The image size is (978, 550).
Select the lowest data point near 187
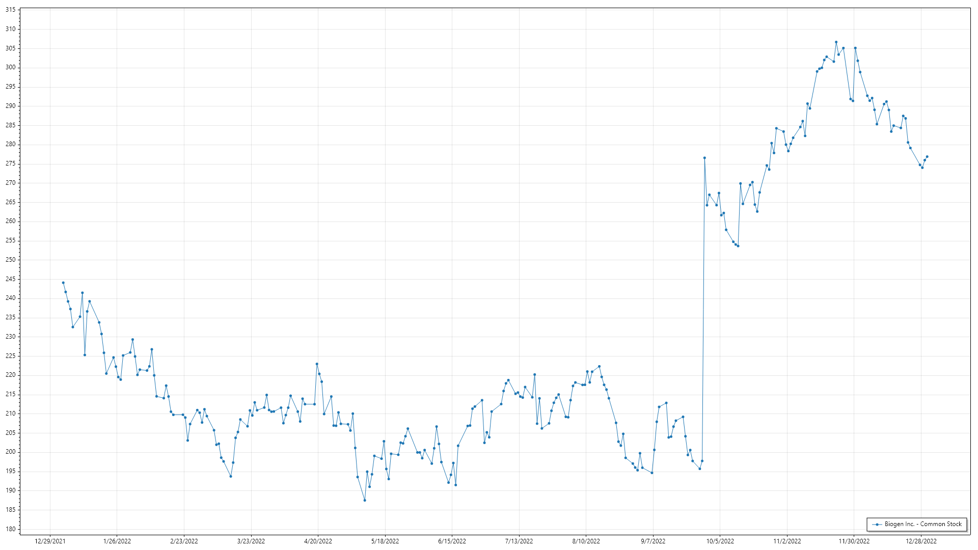click(x=365, y=500)
